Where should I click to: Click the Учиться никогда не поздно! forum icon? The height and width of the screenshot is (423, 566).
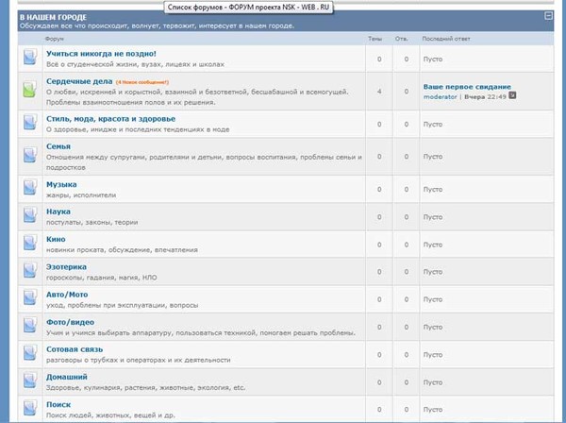[x=30, y=57]
